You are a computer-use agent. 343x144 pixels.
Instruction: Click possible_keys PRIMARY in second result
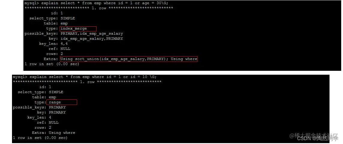(x=57, y=107)
